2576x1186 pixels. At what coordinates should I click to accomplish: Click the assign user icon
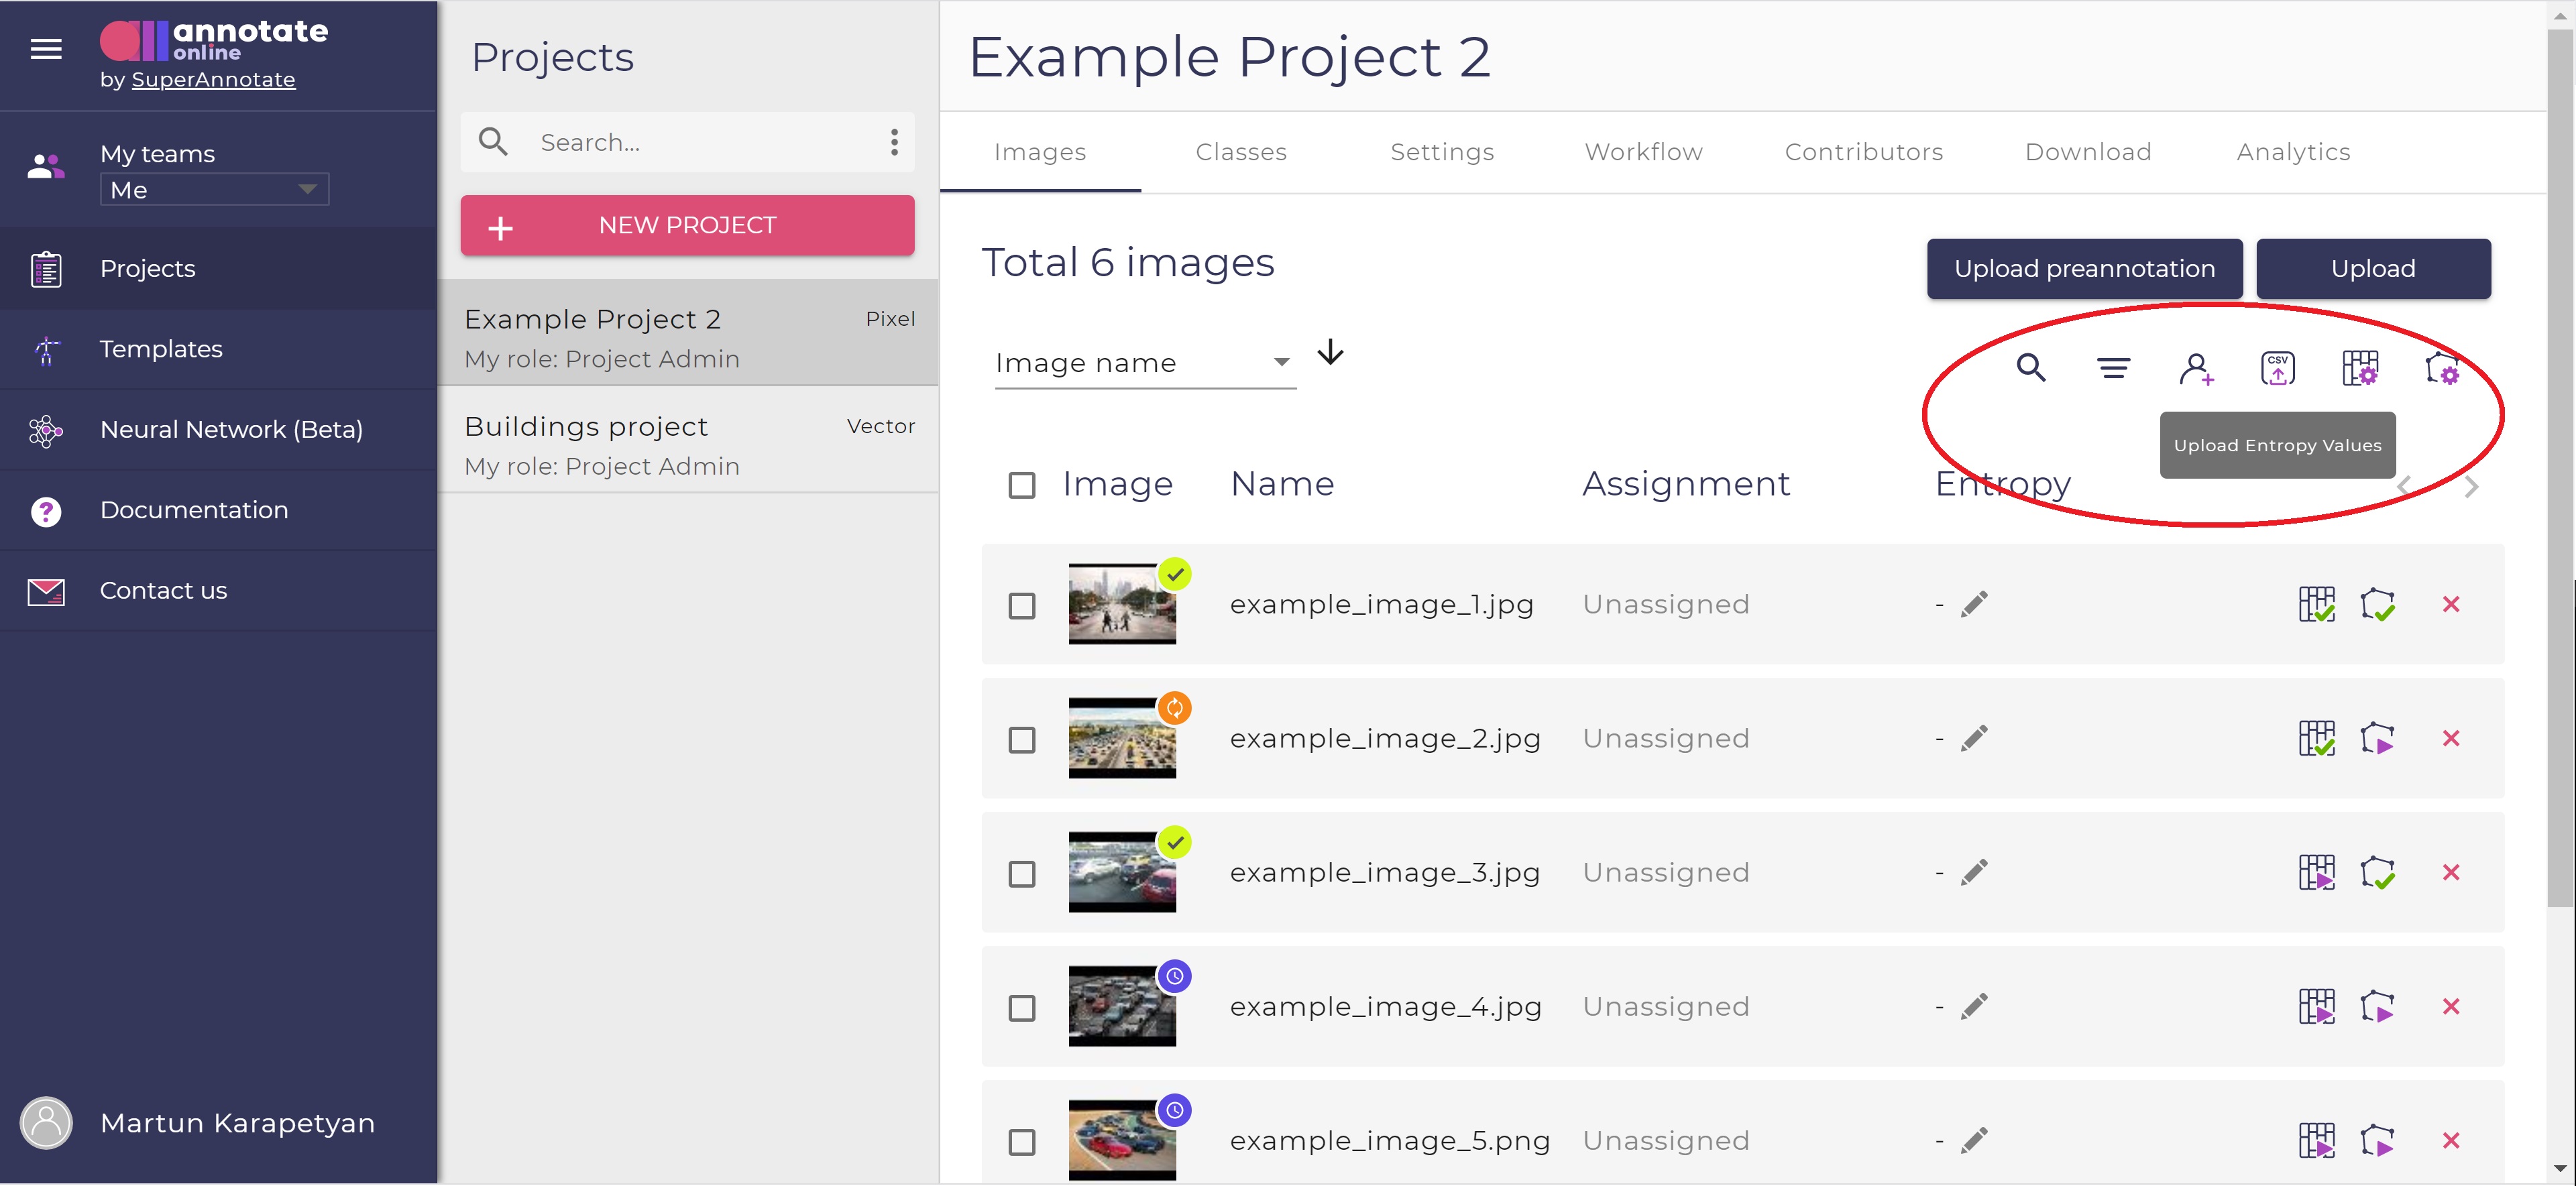[x=2195, y=369]
